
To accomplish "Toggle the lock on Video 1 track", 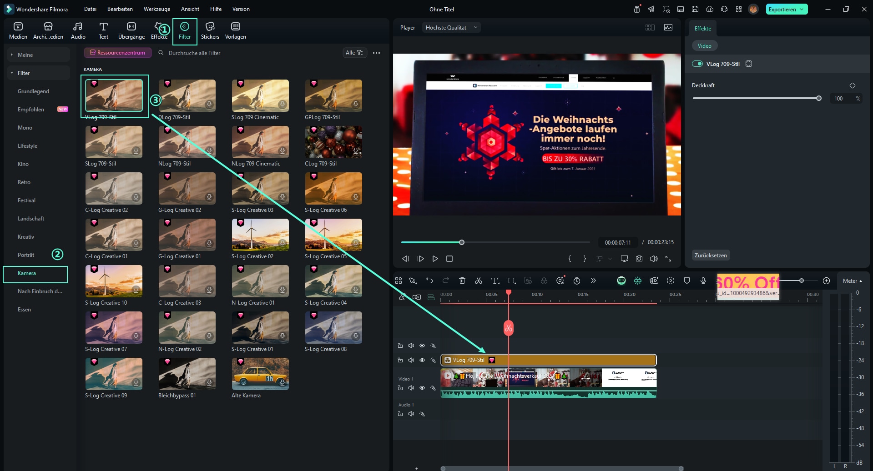I will point(400,388).
